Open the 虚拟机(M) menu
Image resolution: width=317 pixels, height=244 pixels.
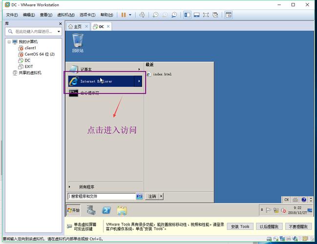click(x=66, y=15)
